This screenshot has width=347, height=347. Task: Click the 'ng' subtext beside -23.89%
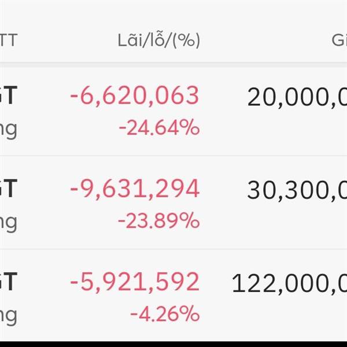[x=8, y=223]
